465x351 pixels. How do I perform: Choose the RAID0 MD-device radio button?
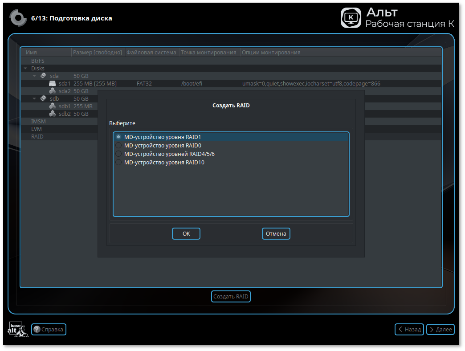tap(118, 146)
